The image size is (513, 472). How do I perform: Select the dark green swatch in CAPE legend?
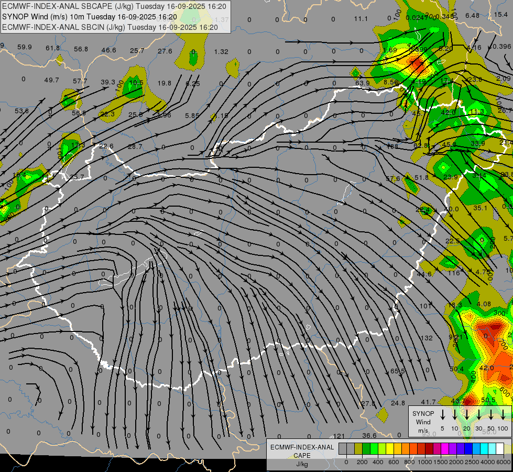pos(366,448)
